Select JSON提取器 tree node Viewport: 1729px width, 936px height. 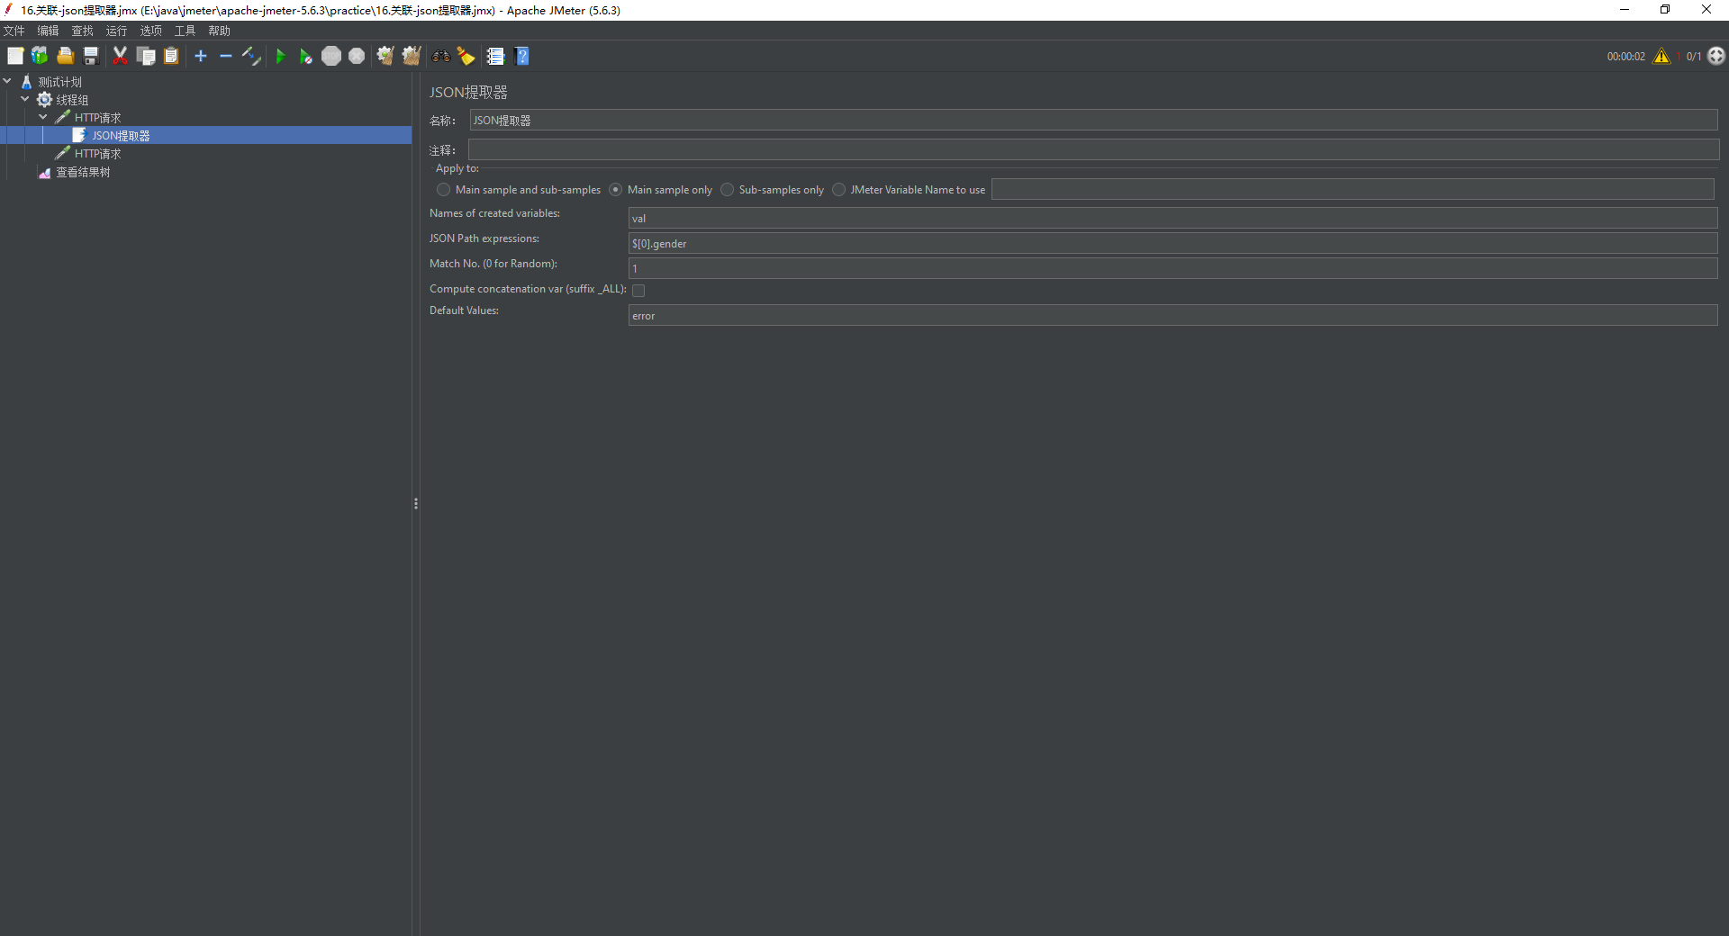(121, 136)
